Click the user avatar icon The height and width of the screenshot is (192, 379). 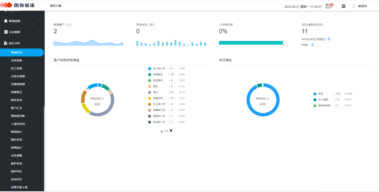click(354, 6)
